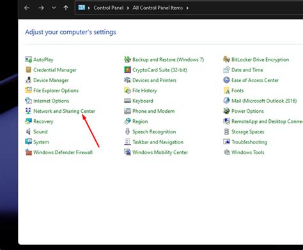Viewport: 303px width, 250px height.
Task: Open Backup and Restore (Windows 7) link
Action: click(168, 59)
